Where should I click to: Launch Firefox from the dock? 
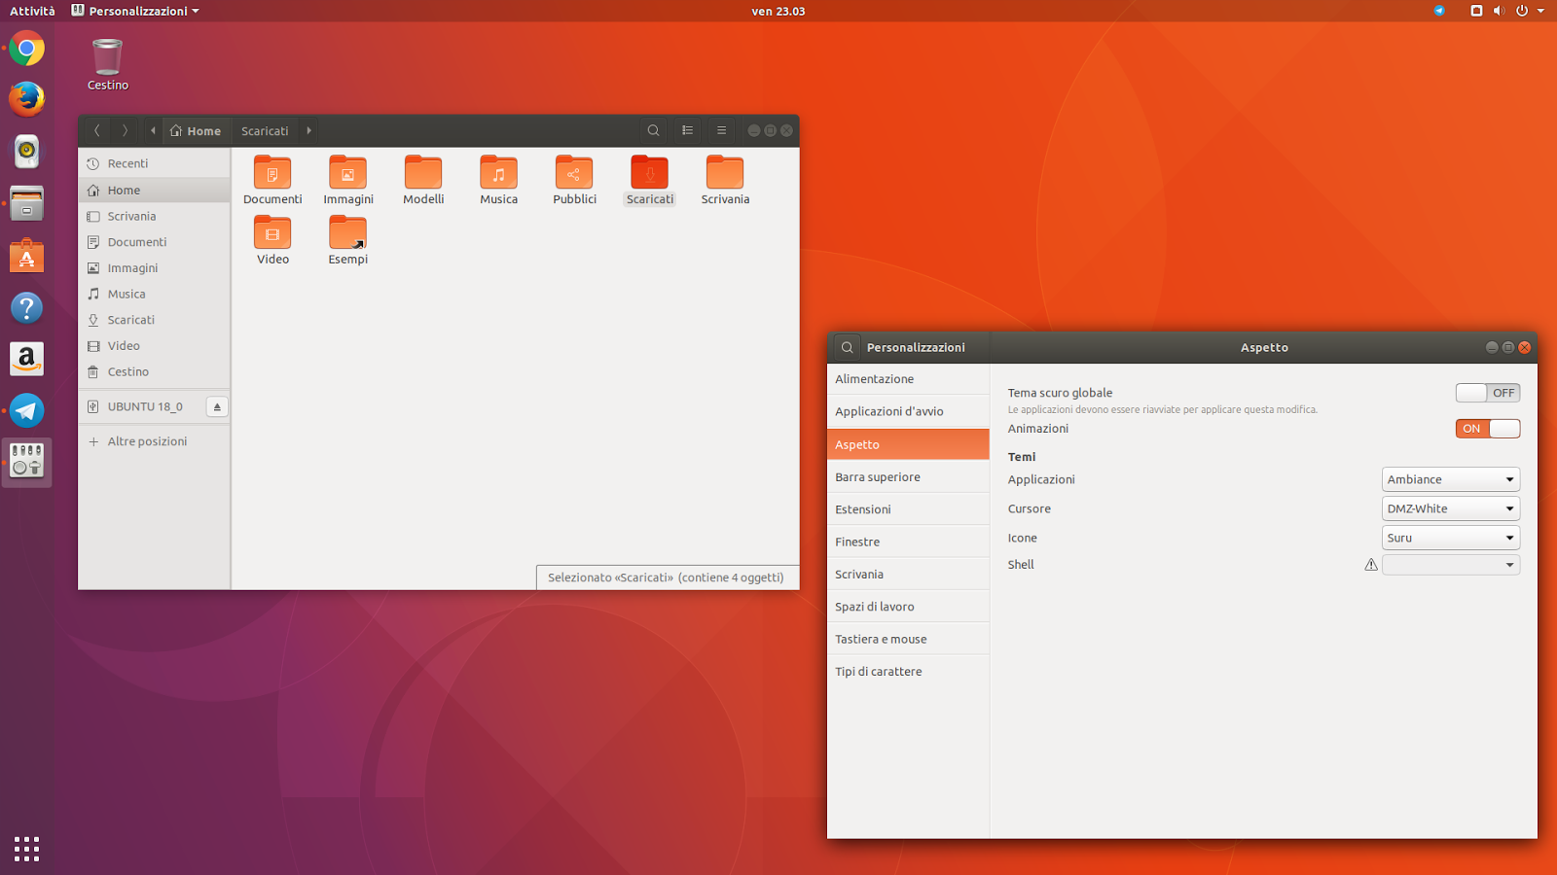[26, 99]
